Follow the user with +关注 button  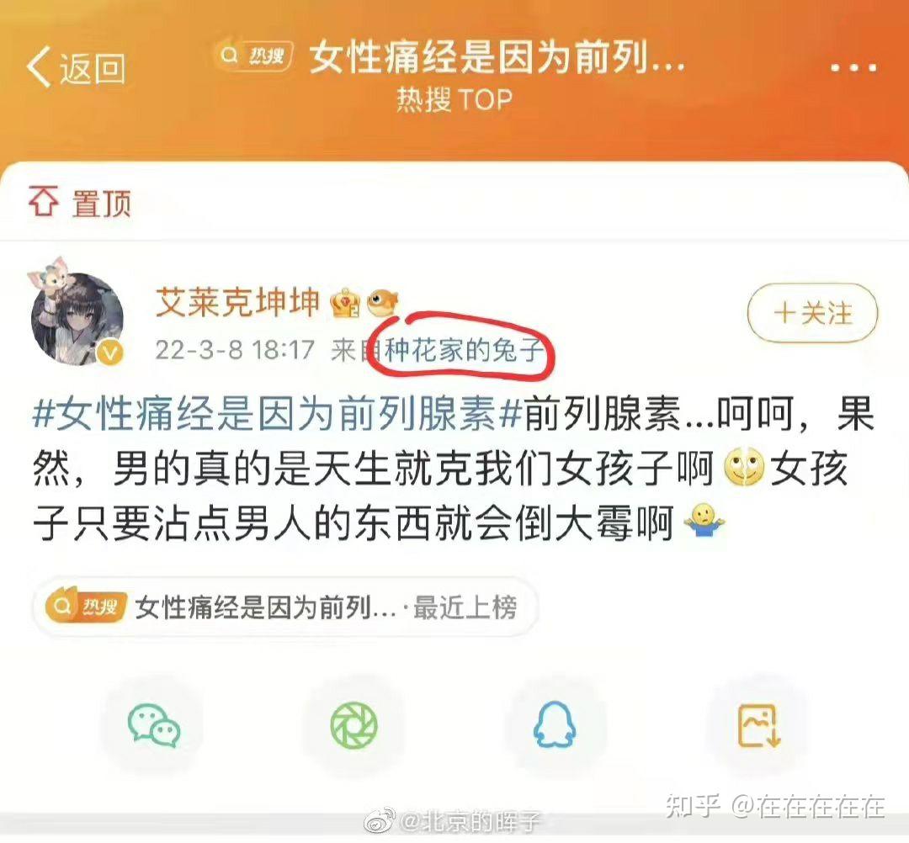tap(813, 313)
